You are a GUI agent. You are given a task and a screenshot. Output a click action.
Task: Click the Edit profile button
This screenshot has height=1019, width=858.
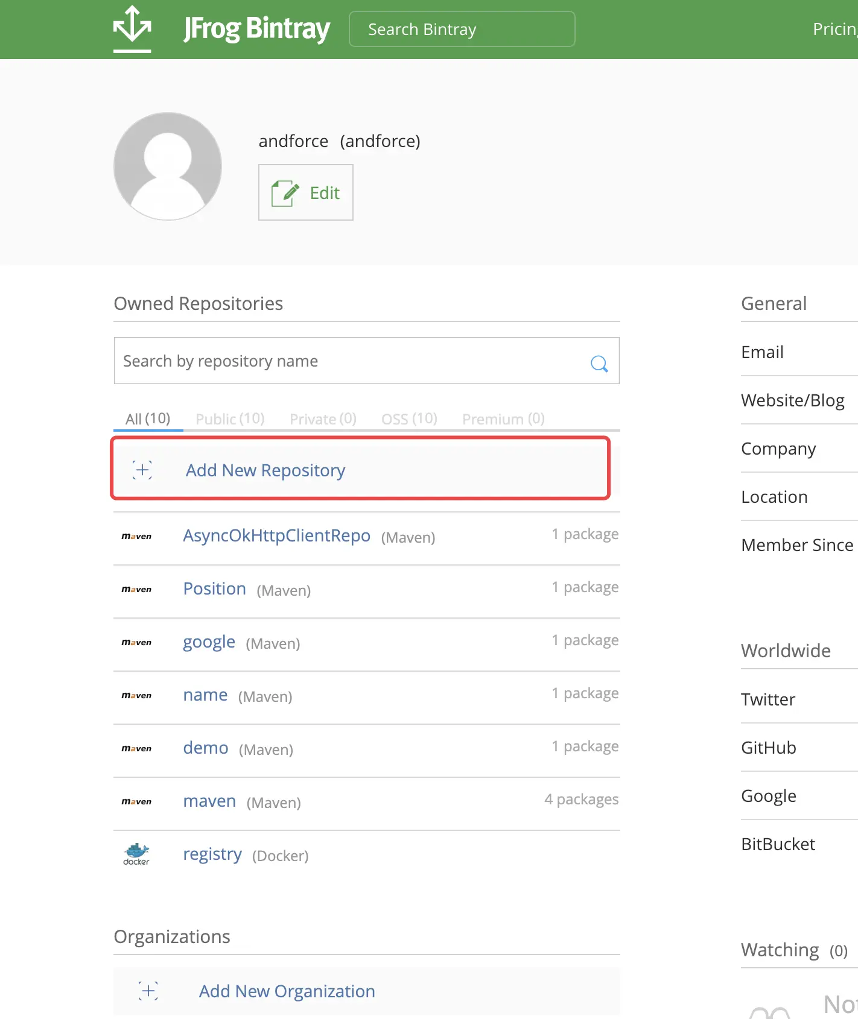click(x=306, y=192)
